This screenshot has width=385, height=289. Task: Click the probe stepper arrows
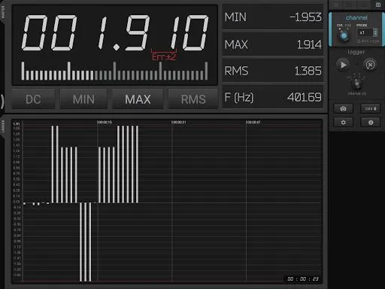pyautogui.click(x=375, y=32)
